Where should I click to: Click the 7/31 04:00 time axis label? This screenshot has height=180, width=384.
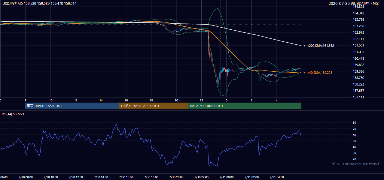[277, 177]
